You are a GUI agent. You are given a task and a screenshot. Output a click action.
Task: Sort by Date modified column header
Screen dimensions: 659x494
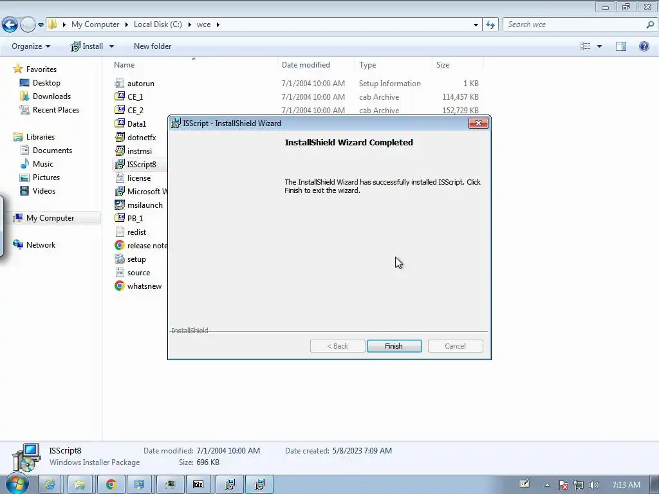tap(306, 65)
